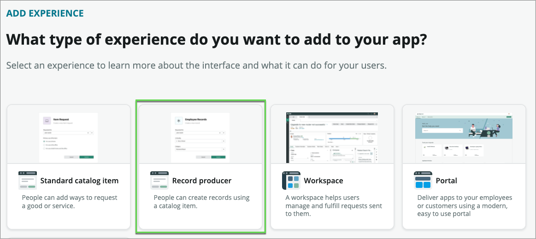Click the Workspace screenshot preview
Image resolution: width=536 pixels, height=239 pixels.
click(332, 137)
